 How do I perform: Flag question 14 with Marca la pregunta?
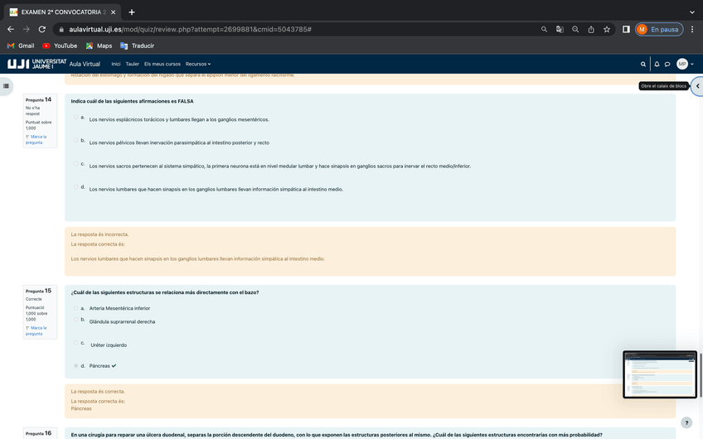pos(36,139)
